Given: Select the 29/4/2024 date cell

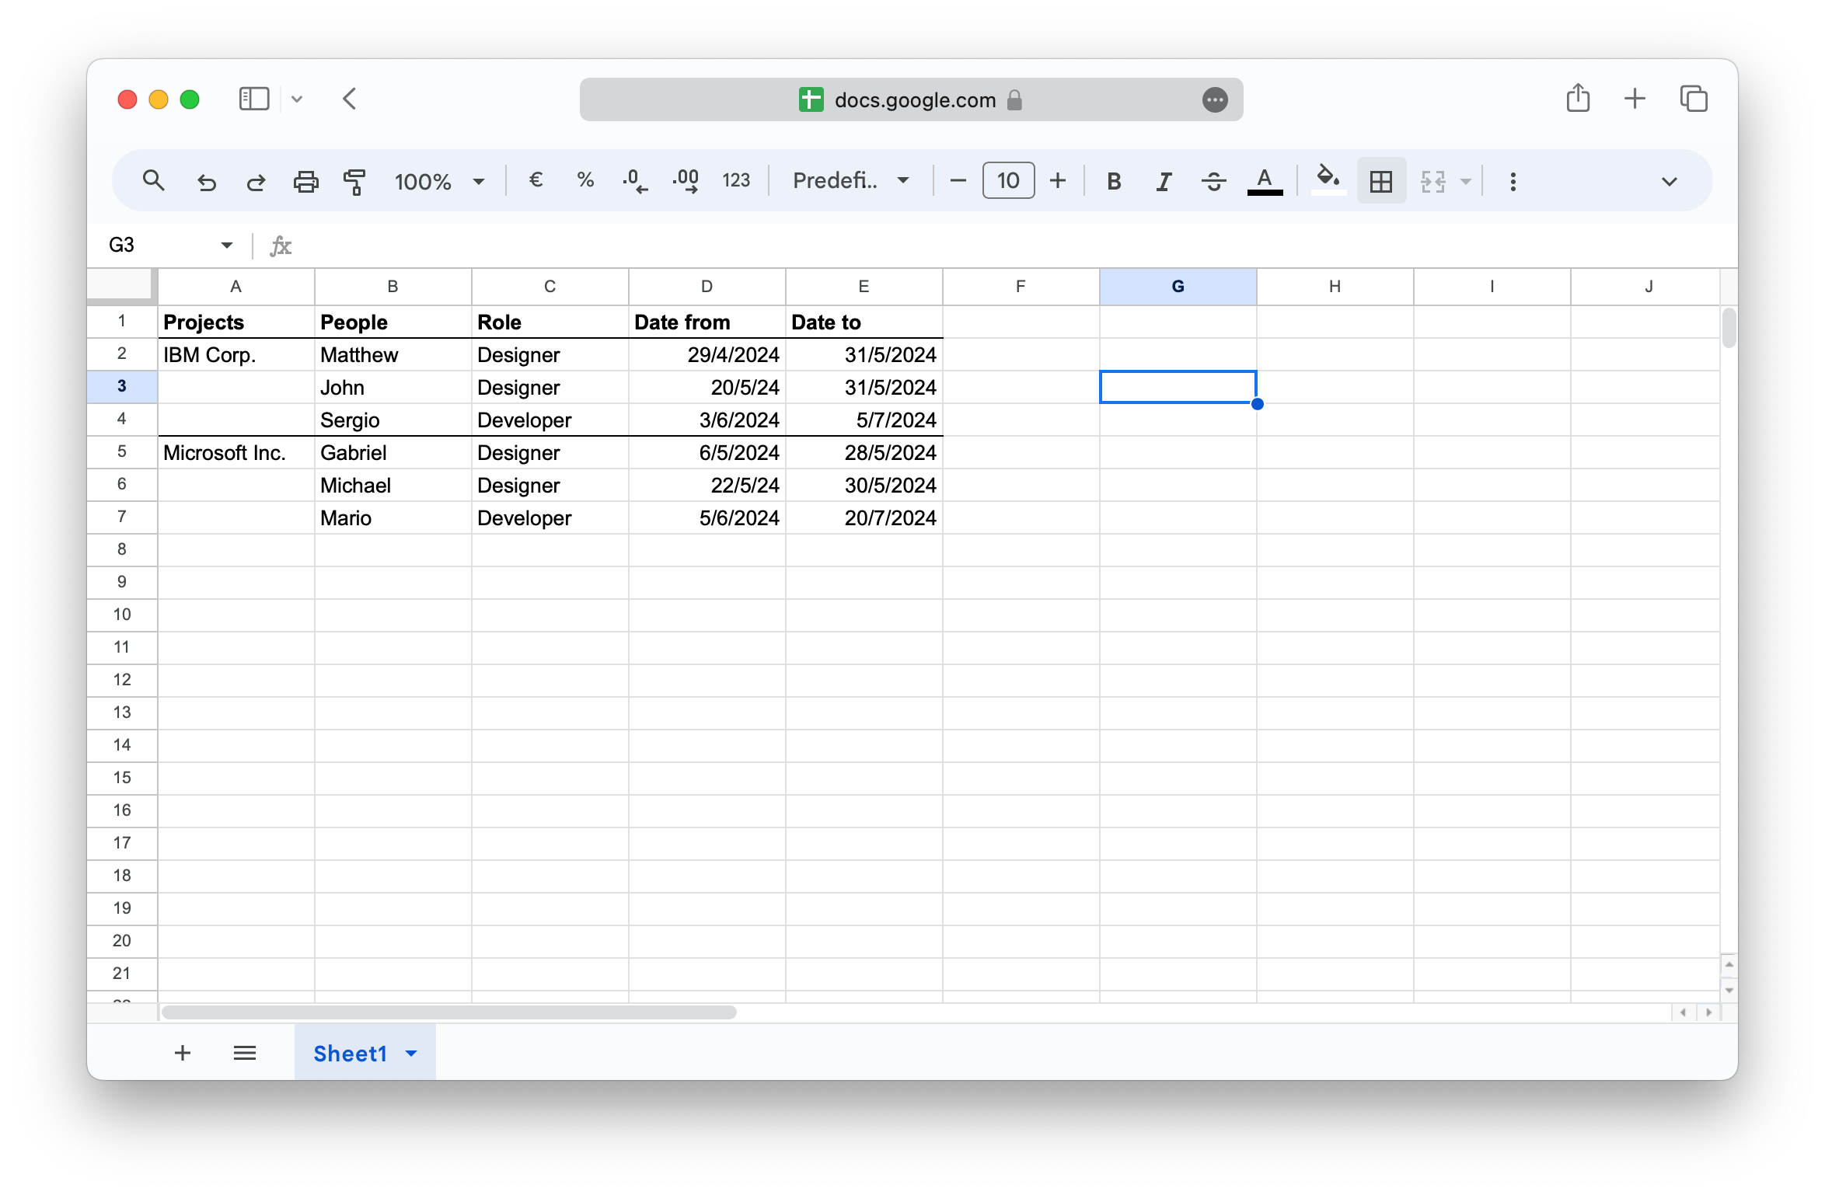Looking at the screenshot, I should coord(707,354).
